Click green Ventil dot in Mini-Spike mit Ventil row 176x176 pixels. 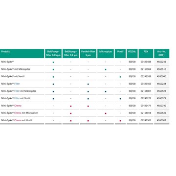click(120, 77)
